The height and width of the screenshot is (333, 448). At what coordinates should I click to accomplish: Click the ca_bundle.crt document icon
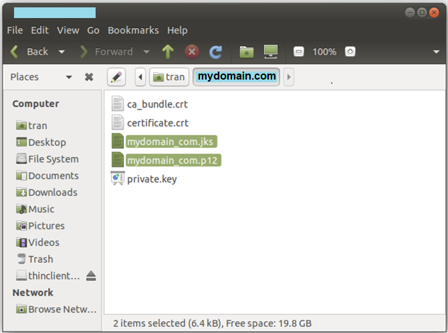(x=118, y=104)
